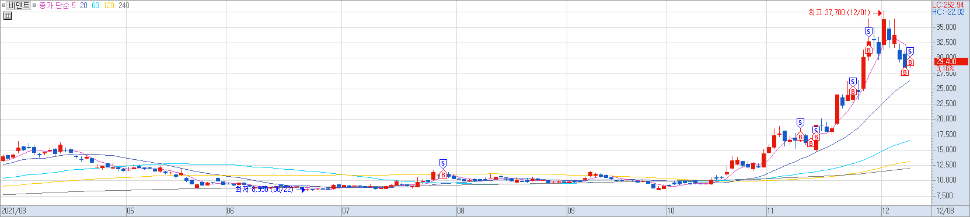The height and width of the screenshot is (217, 970).
Task: Select the 종가 단순 moving average label
Action: [x=54, y=5]
